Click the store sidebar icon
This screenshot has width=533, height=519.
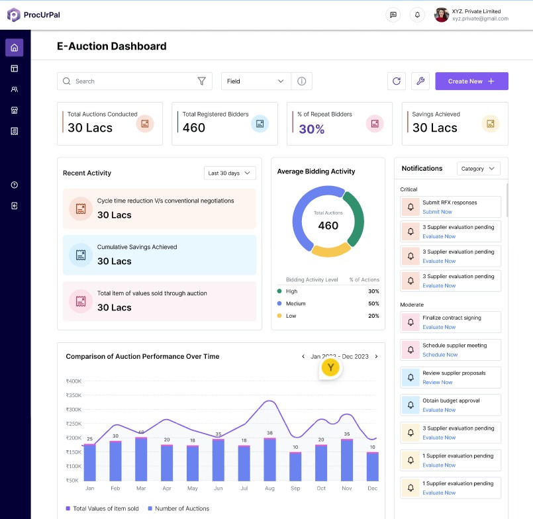click(x=15, y=111)
